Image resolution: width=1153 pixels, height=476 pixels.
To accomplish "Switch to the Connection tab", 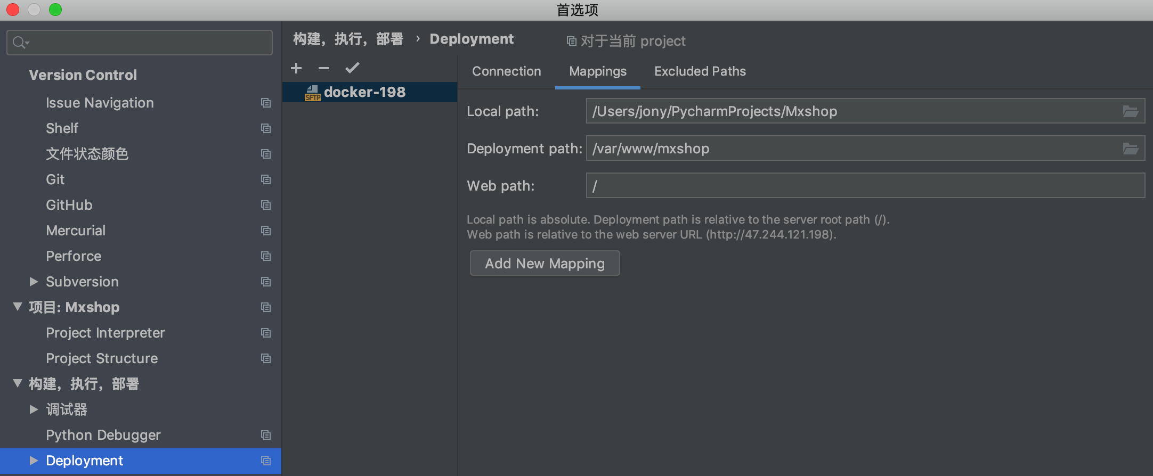I will tap(506, 71).
